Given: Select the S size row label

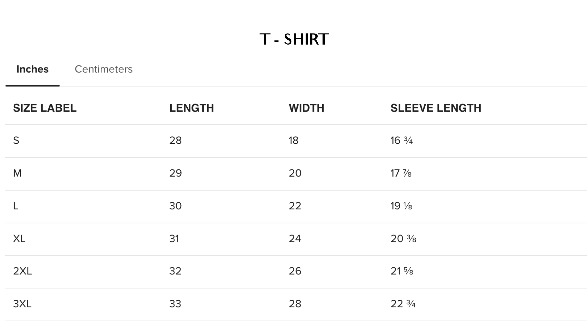Looking at the screenshot, I should 16,141.
